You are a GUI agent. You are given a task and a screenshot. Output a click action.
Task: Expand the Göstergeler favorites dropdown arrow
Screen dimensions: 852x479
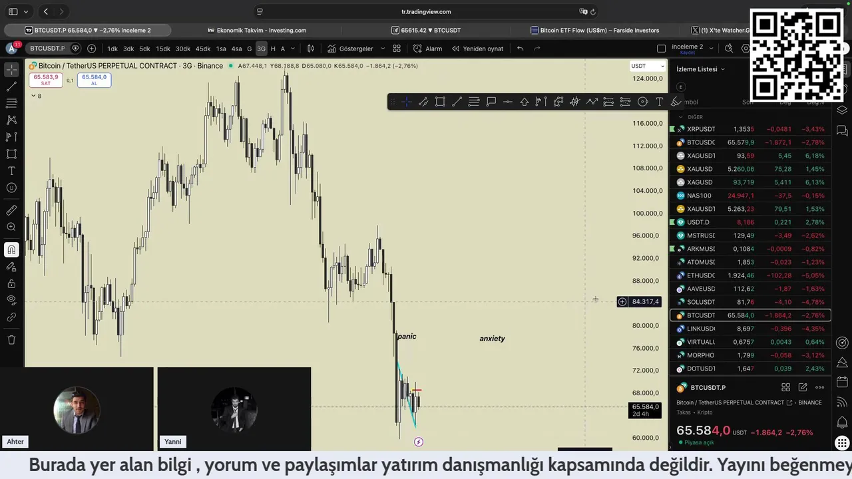pyautogui.click(x=381, y=49)
